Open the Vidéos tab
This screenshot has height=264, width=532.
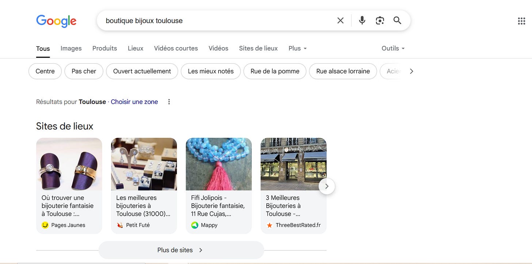(x=218, y=48)
